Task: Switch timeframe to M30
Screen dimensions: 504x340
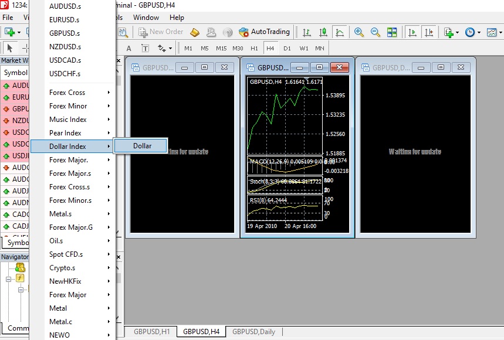Action: (x=238, y=49)
